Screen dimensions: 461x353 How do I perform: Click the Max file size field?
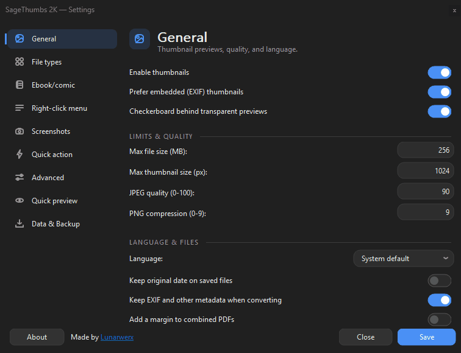426,150
